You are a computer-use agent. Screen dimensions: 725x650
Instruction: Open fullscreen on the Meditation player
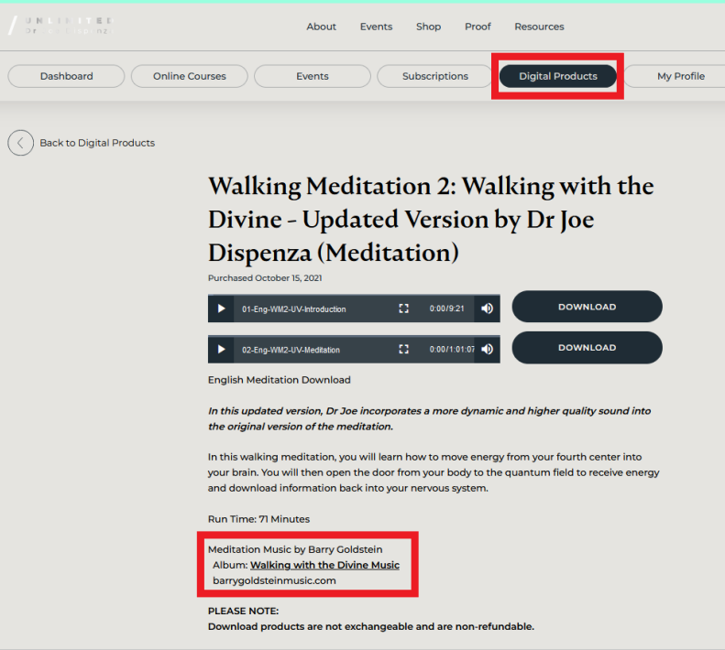pyautogui.click(x=403, y=349)
